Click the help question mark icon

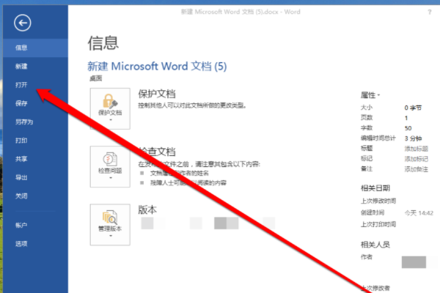tap(429, 12)
